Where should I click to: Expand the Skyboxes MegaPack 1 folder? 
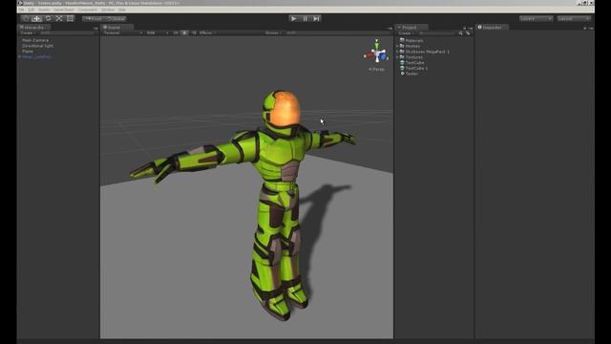[x=397, y=52]
